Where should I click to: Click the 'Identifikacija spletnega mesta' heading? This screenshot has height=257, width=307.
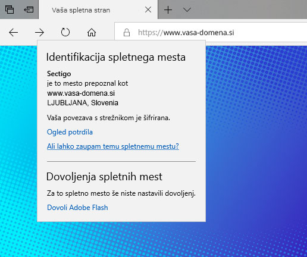click(x=116, y=57)
